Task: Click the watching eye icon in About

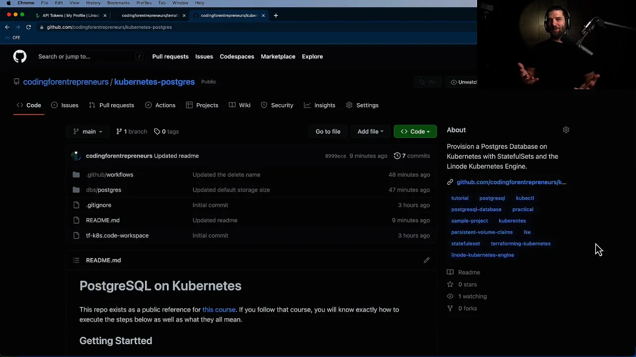Action: click(x=450, y=297)
